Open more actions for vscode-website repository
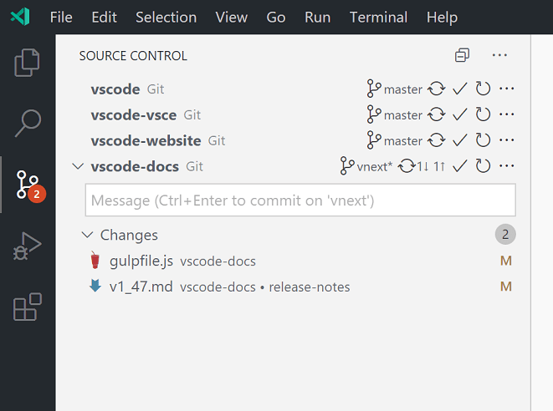The width and height of the screenshot is (553, 411). [x=506, y=140]
